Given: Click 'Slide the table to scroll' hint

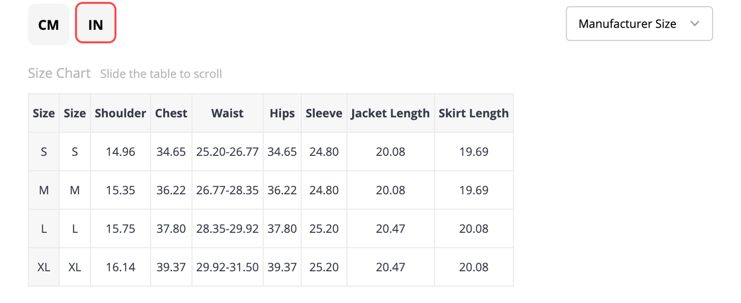Looking at the screenshot, I should click(x=161, y=74).
